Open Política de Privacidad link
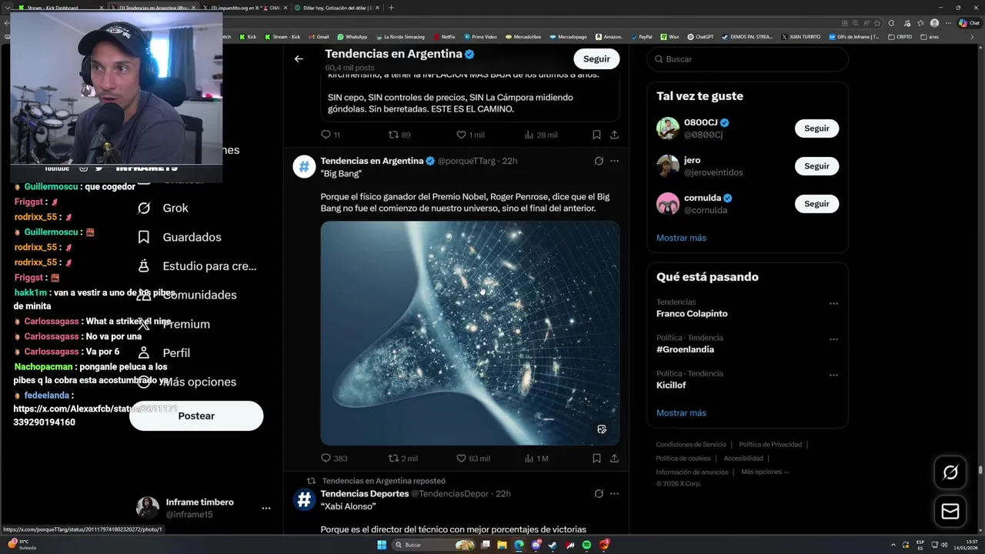Screen dimensions: 985x554 click(x=770, y=444)
